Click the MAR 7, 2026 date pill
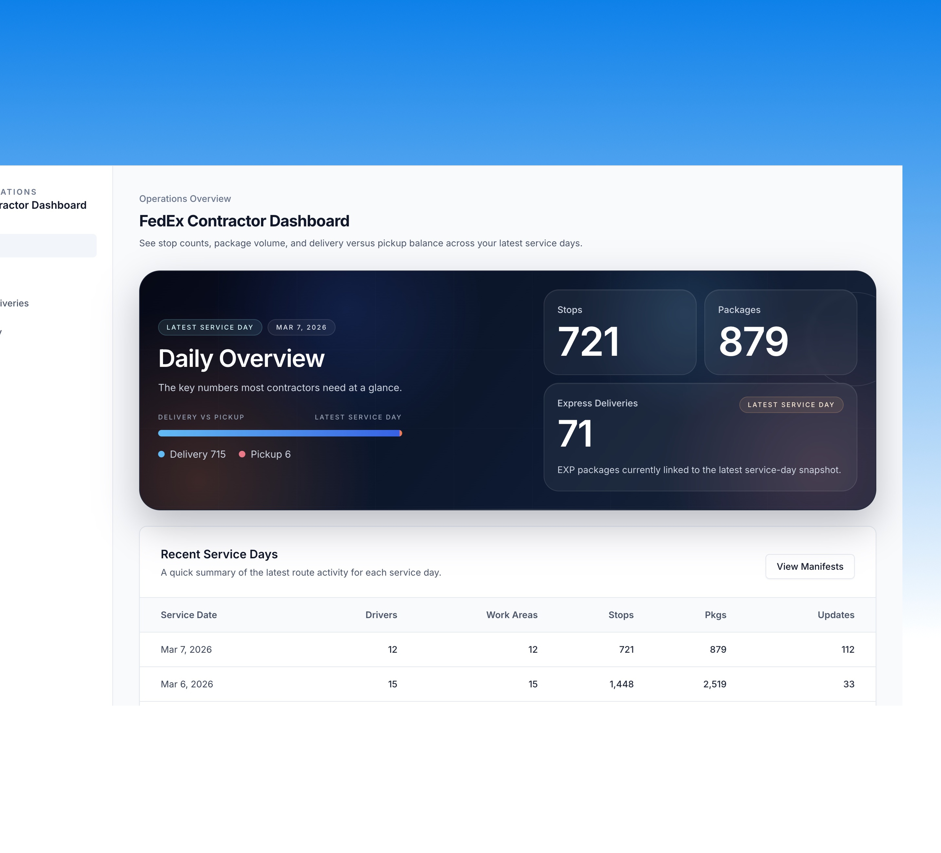941x853 pixels. pyautogui.click(x=301, y=327)
